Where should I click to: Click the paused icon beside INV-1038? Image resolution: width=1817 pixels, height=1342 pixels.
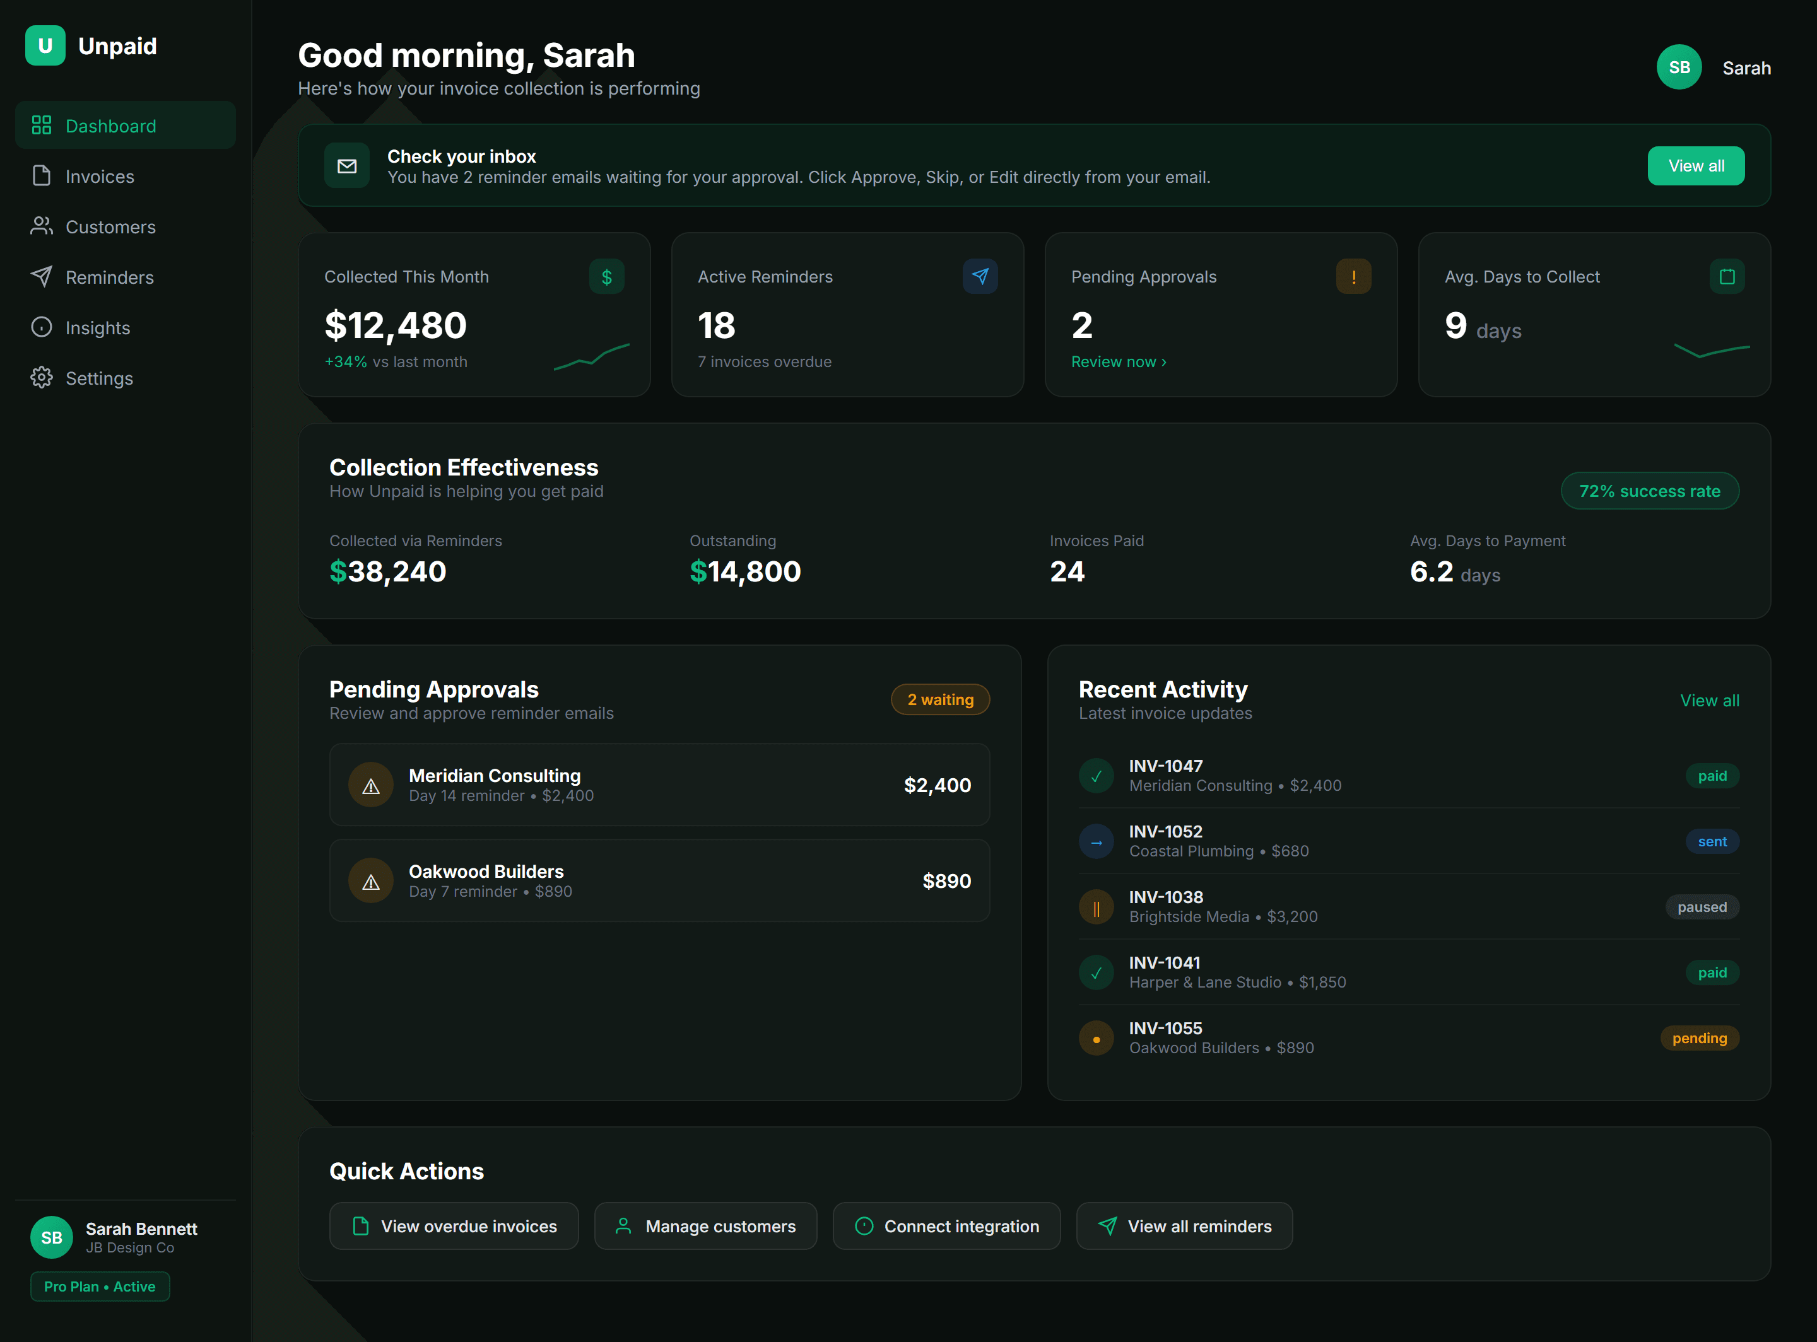[x=1097, y=907]
